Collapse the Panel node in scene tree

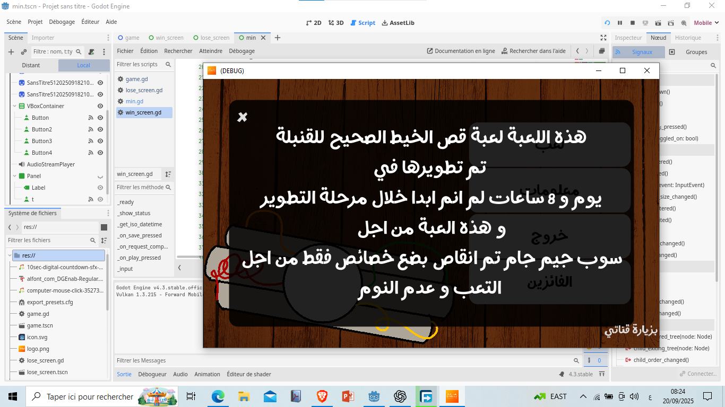pyautogui.click(x=15, y=176)
